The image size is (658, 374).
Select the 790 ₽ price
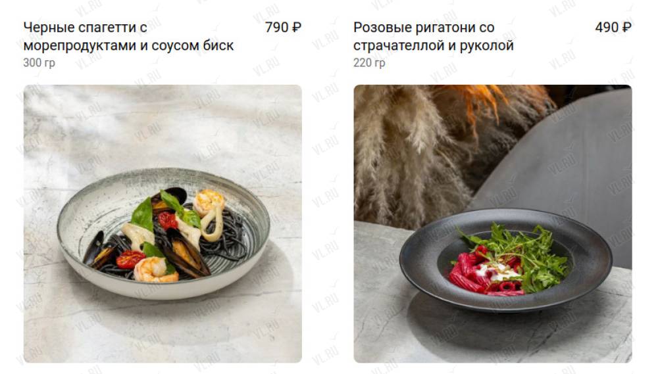pyautogui.click(x=283, y=27)
